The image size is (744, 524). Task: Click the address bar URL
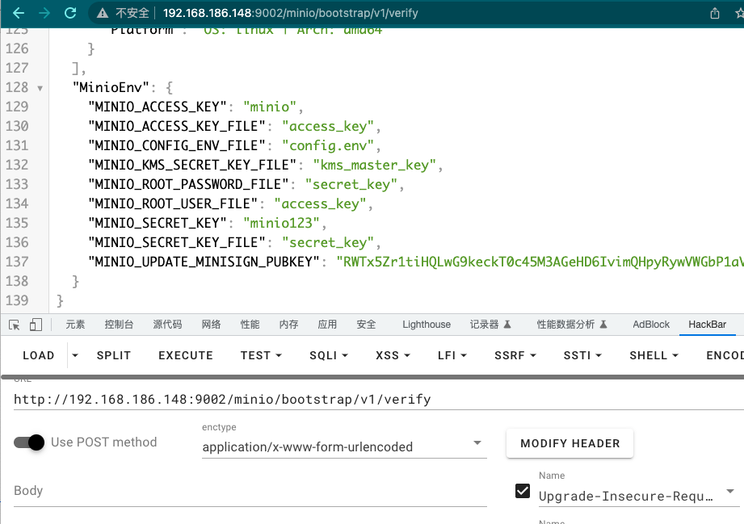point(290,13)
